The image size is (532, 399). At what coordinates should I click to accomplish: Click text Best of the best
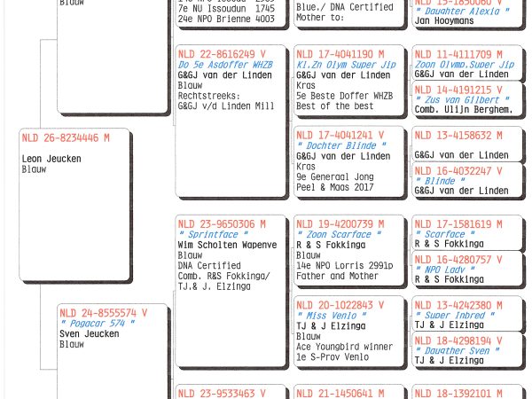pyautogui.click(x=335, y=106)
